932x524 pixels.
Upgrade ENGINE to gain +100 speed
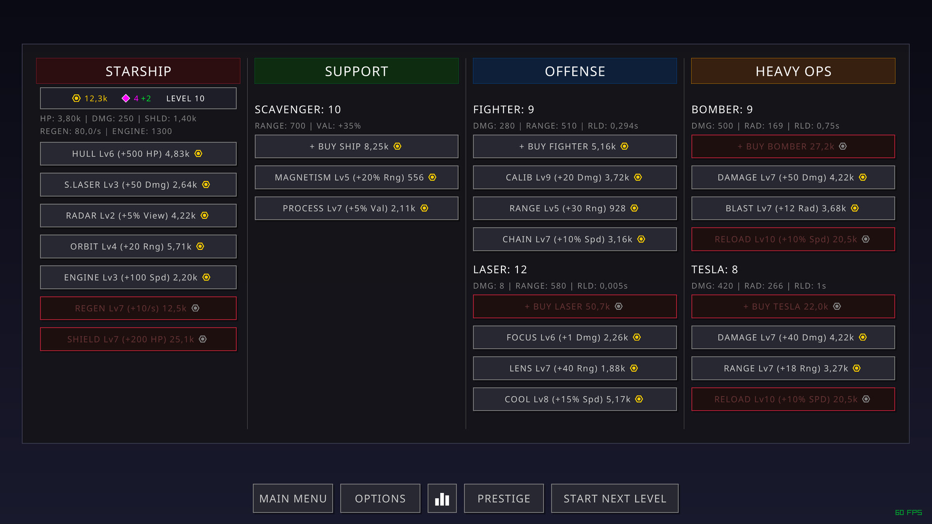tap(138, 277)
